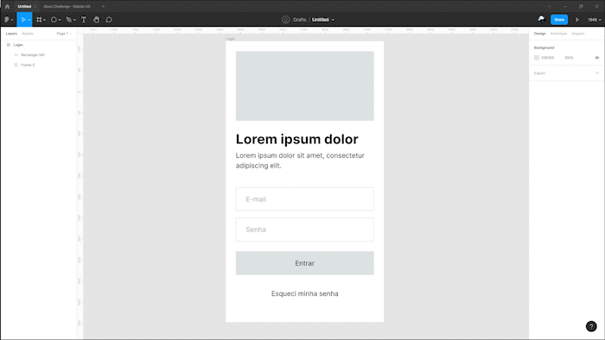605x340 pixels.
Task: Click the Login frame label on canvas
Action: (x=230, y=39)
